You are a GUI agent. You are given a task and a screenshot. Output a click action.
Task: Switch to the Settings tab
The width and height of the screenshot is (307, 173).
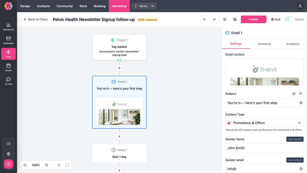[236, 44]
